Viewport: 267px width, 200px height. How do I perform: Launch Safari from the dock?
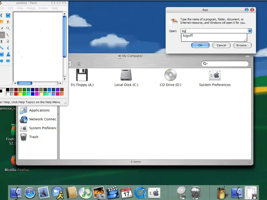pos(30,193)
